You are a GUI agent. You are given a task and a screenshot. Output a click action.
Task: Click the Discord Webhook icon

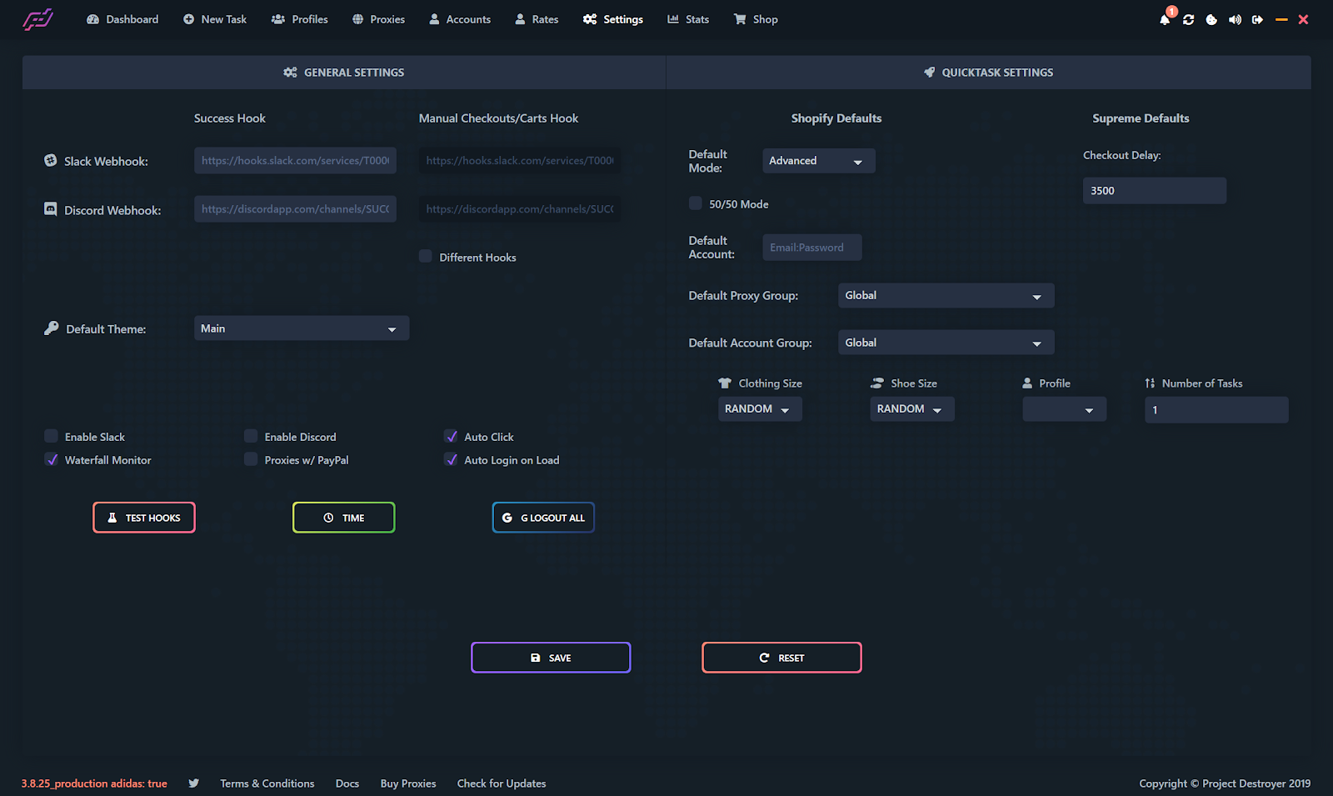[x=51, y=209]
